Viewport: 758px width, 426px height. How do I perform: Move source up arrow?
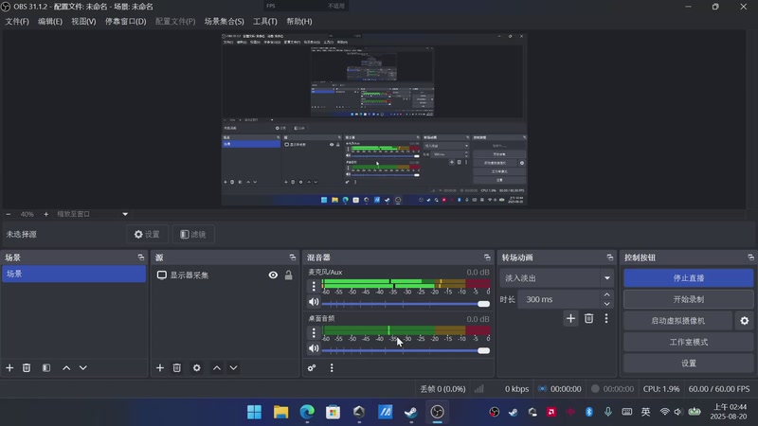tap(217, 368)
